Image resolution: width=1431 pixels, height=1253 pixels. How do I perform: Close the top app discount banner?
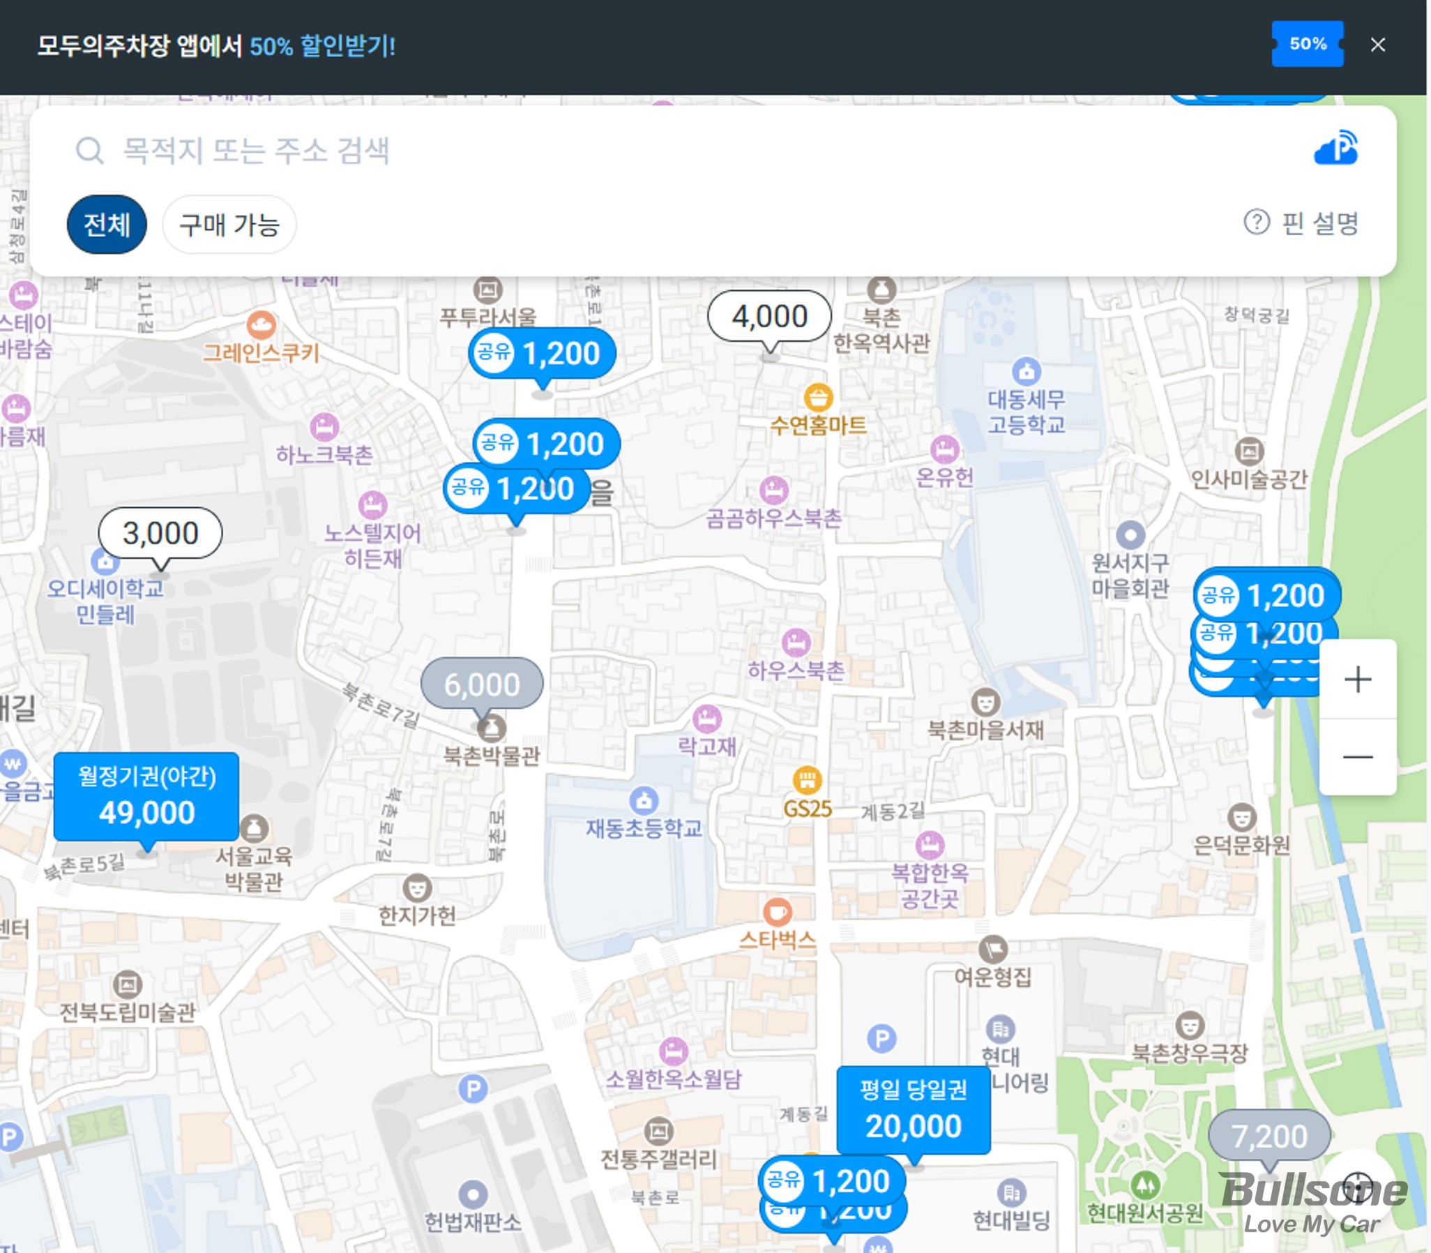click(1377, 45)
